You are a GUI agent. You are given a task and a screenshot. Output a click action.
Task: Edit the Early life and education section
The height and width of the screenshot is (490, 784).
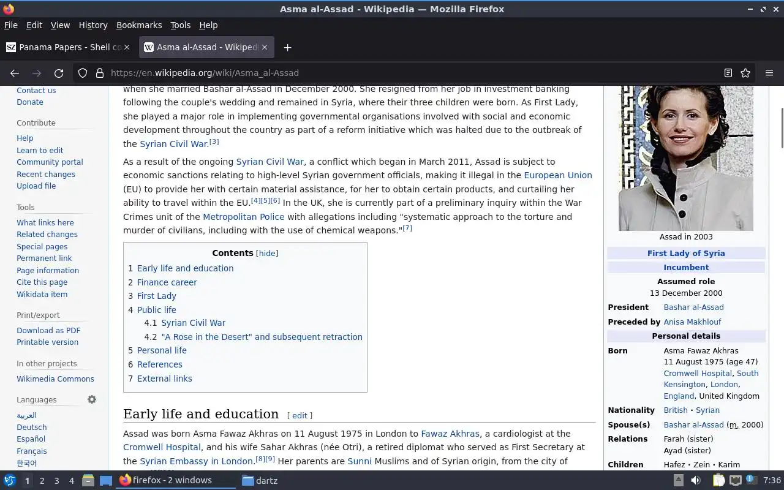click(x=300, y=415)
